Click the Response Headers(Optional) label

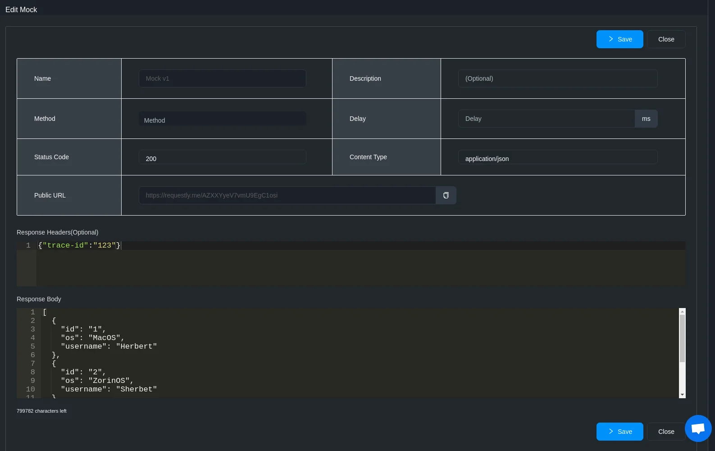[x=57, y=232]
